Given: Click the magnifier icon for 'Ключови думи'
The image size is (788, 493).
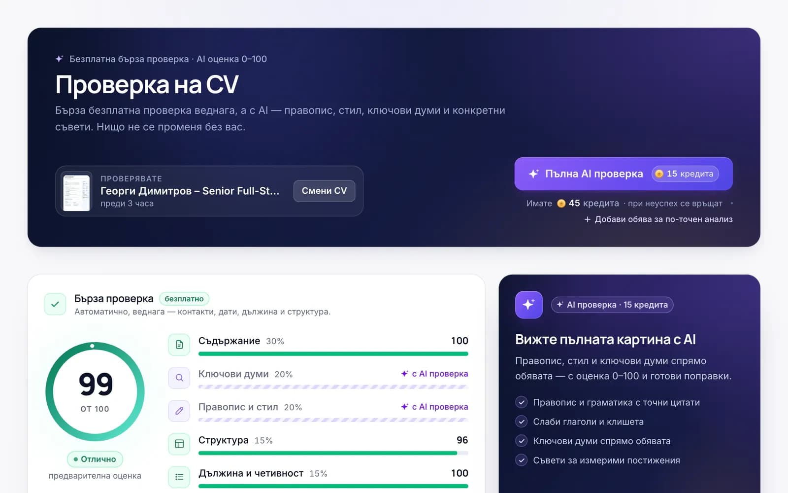Looking at the screenshot, I should (179, 378).
